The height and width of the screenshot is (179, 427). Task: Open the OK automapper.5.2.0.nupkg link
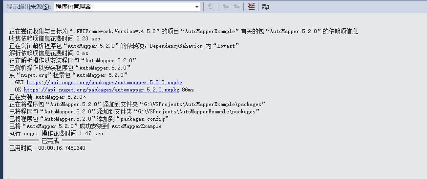(102, 89)
